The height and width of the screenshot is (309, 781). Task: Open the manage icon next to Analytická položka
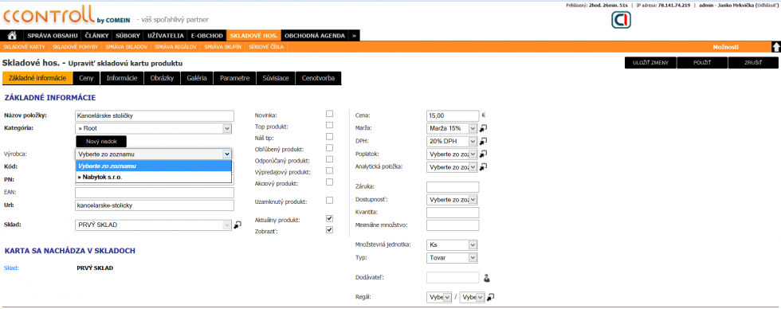click(483, 167)
